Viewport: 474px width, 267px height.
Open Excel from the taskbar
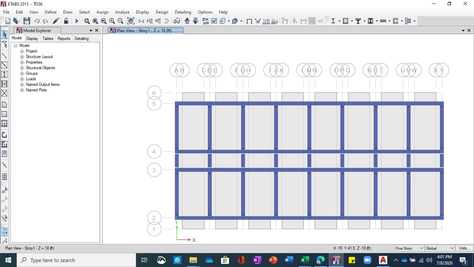[x=305, y=260]
